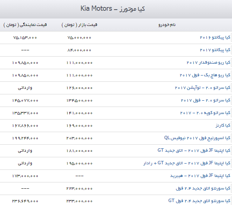This screenshot has width=232, height=205.
Task: Click the نام خودرو column header
Action: (x=167, y=25)
